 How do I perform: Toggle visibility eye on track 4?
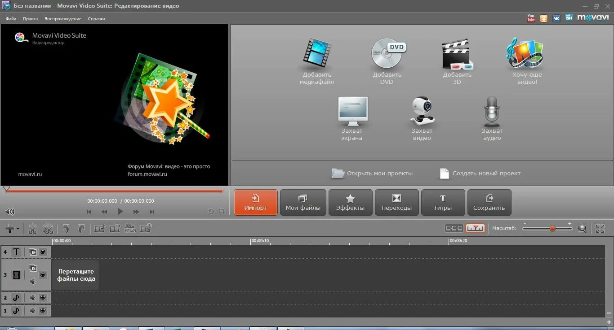43,252
